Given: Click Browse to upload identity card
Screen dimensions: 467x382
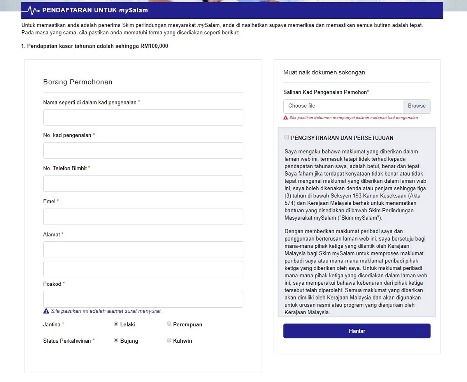Looking at the screenshot, I should click(417, 106).
